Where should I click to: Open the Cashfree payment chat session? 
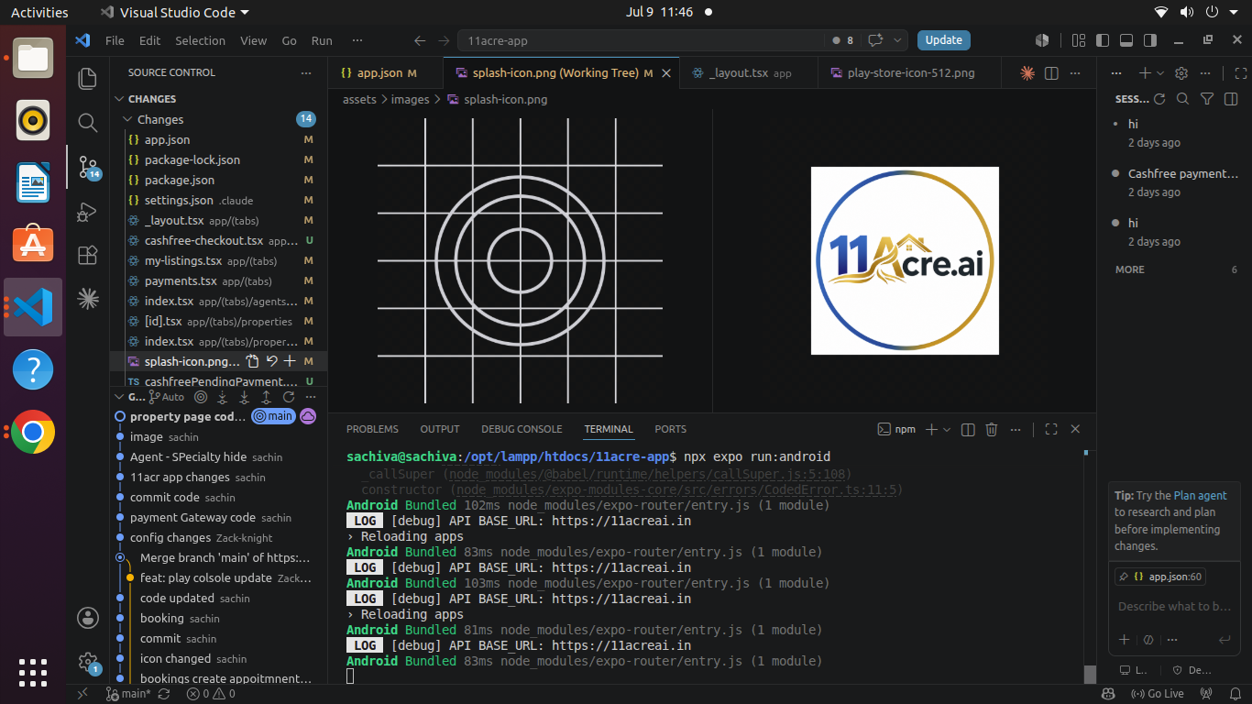[1176, 182]
